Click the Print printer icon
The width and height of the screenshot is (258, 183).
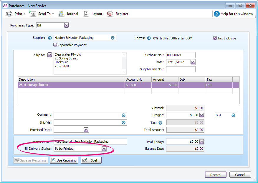pyautogui.click(x=9, y=14)
